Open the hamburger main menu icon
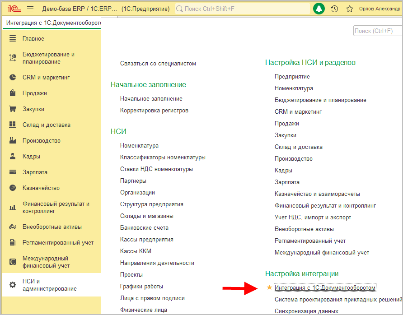This screenshot has height=315, width=403. pyautogui.click(x=30, y=9)
